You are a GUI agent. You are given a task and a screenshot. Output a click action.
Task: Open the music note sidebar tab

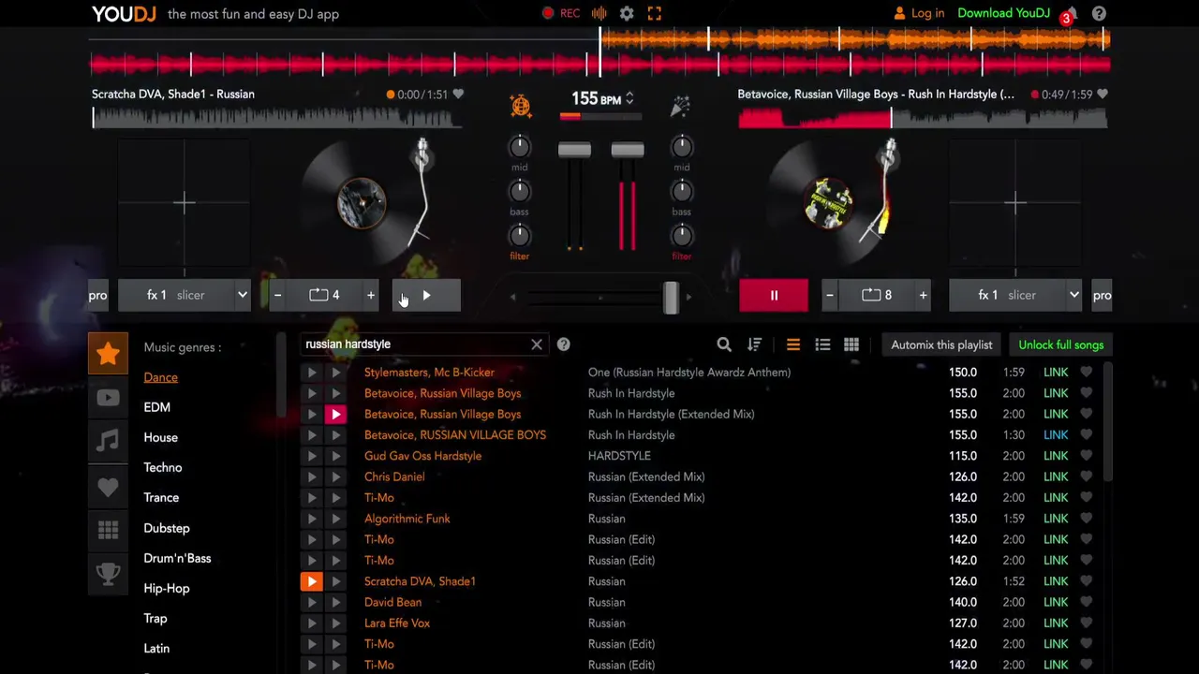pyautogui.click(x=108, y=441)
